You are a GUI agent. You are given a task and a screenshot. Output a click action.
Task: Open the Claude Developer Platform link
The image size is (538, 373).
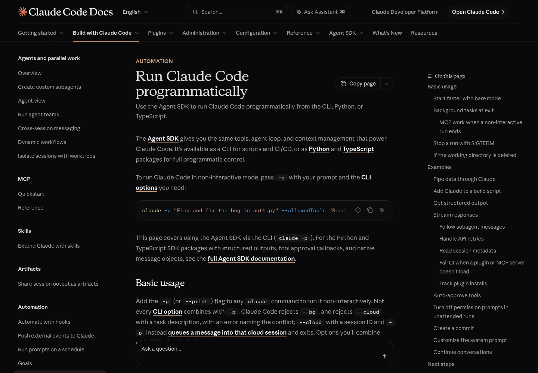pos(405,12)
